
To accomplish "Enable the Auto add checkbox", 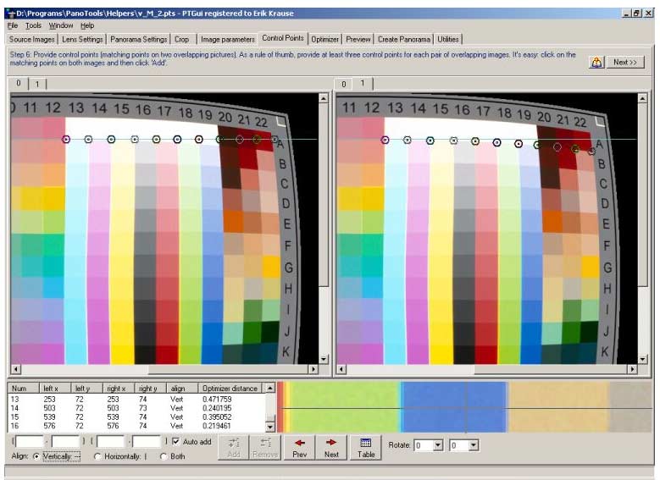I will [176, 441].
